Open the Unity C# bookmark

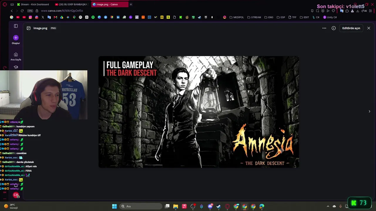coord(330,17)
